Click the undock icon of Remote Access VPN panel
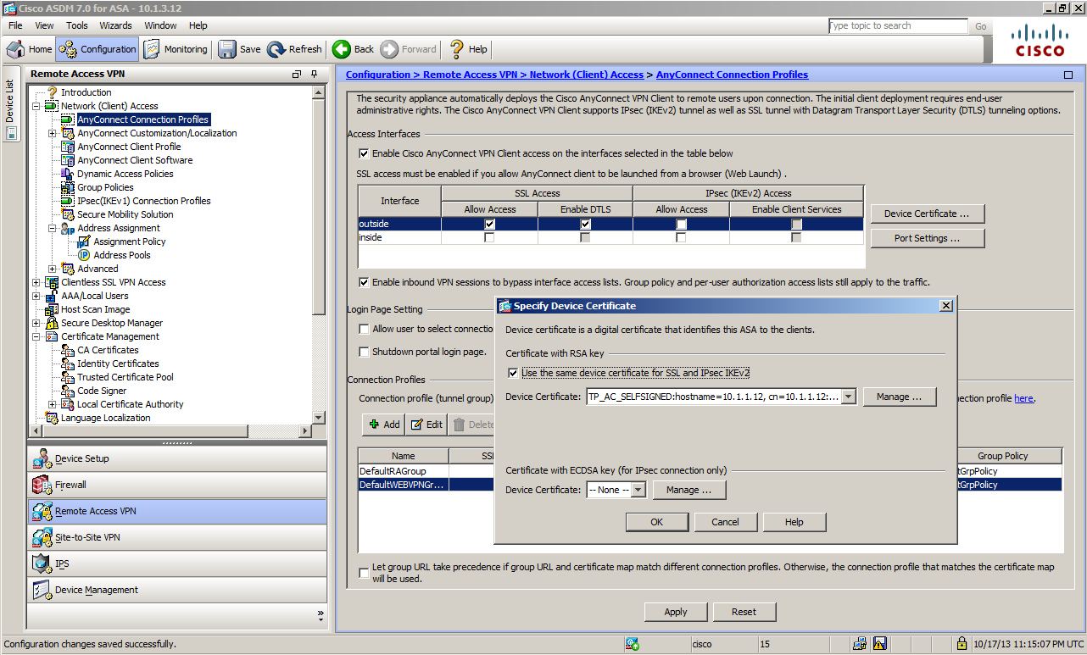 pos(297,74)
